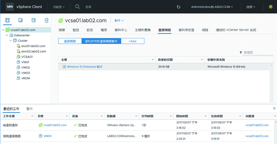The height and width of the screenshot is (144, 277).
Task: Click template list scrollbar up arrow
Action: 271,65
